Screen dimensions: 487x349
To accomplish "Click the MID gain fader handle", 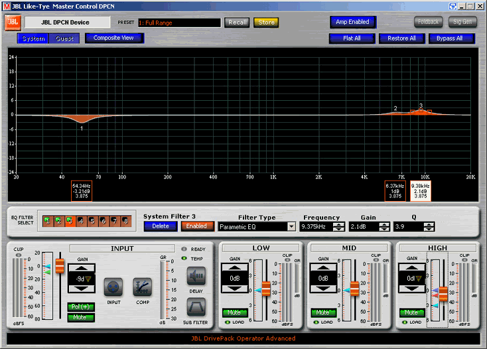I will point(355,289).
